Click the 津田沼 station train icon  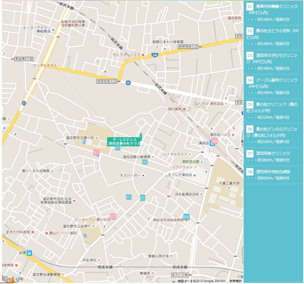coord(213,143)
